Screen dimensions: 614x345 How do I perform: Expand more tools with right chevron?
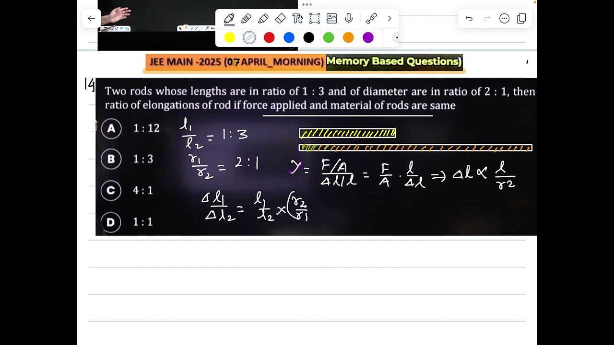click(390, 19)
